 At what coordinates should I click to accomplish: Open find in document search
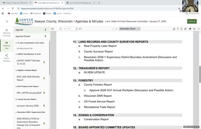[60, 29]
